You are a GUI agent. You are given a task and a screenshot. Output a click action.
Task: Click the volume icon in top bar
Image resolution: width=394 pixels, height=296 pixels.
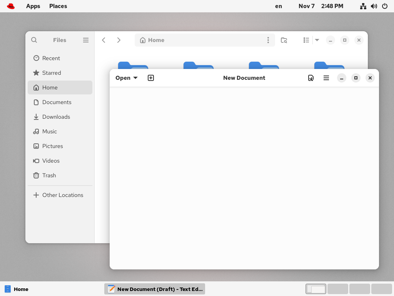pos(374,6)
